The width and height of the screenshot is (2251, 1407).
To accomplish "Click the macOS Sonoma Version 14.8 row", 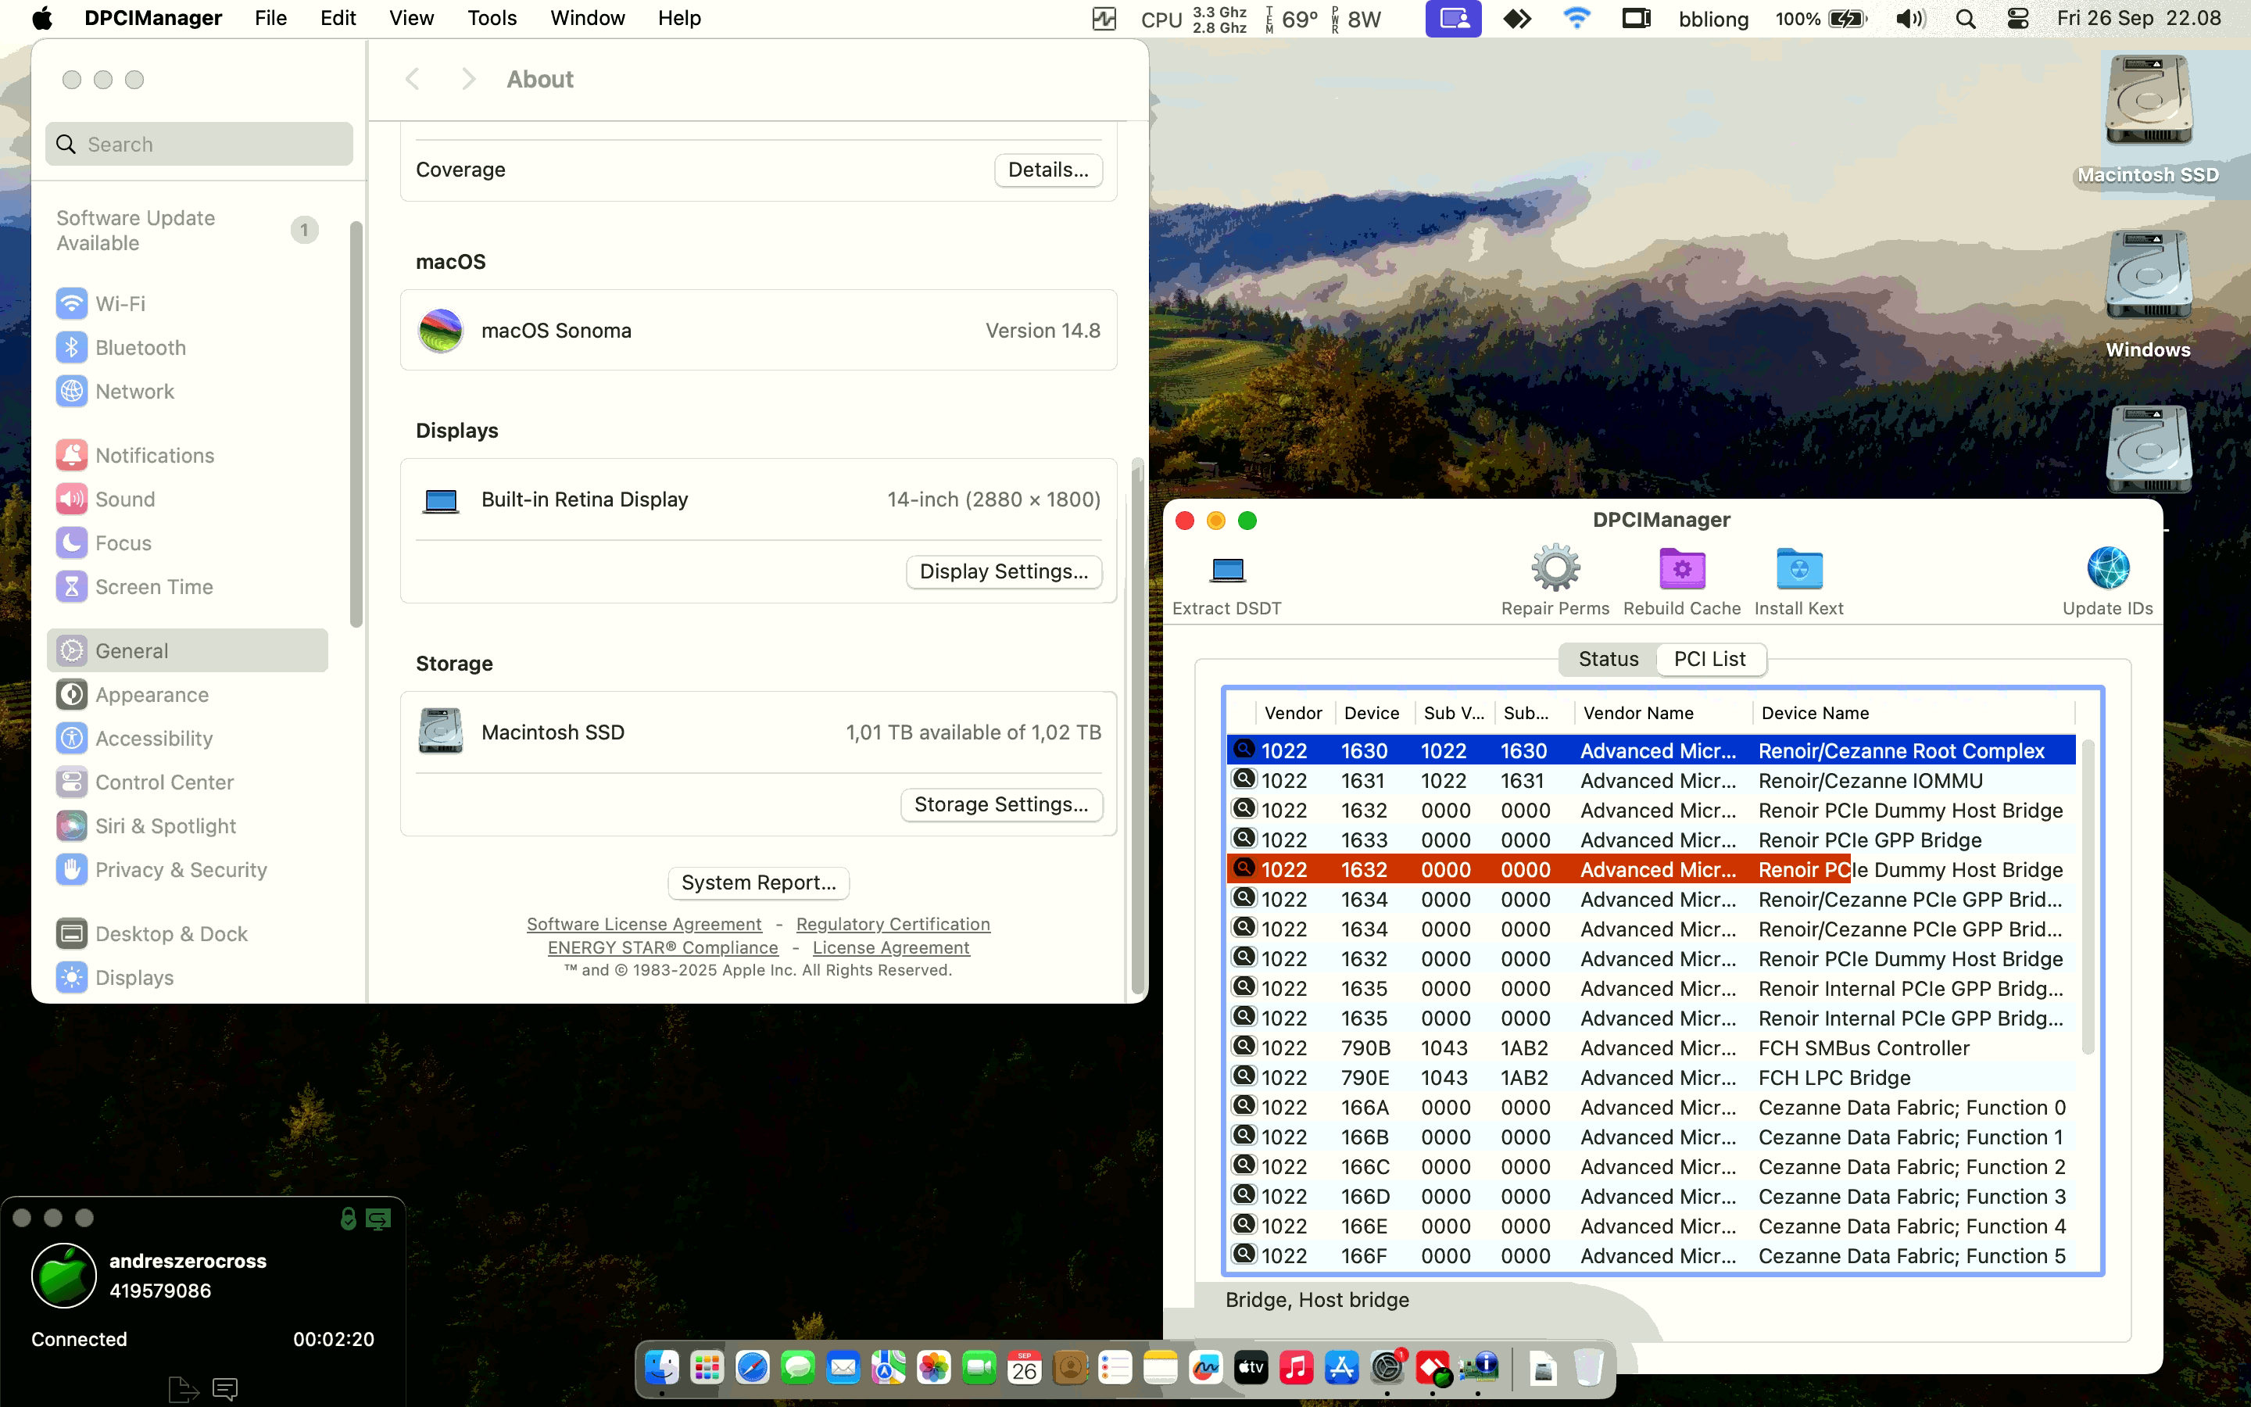I will pos(758,331).
